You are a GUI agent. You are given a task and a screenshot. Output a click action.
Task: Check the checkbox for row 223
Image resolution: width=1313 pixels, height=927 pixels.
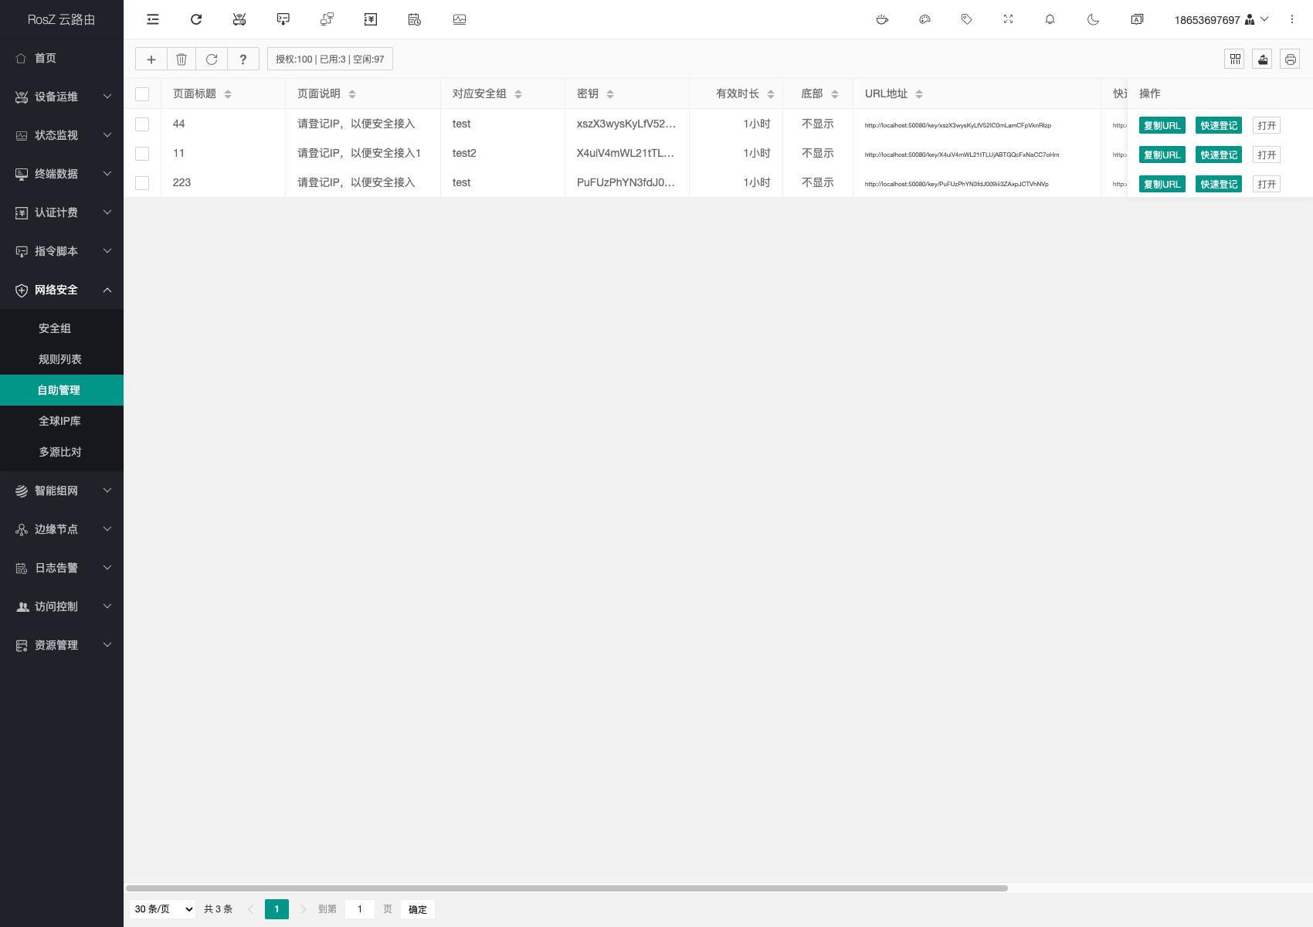click(x=142, y=183)
